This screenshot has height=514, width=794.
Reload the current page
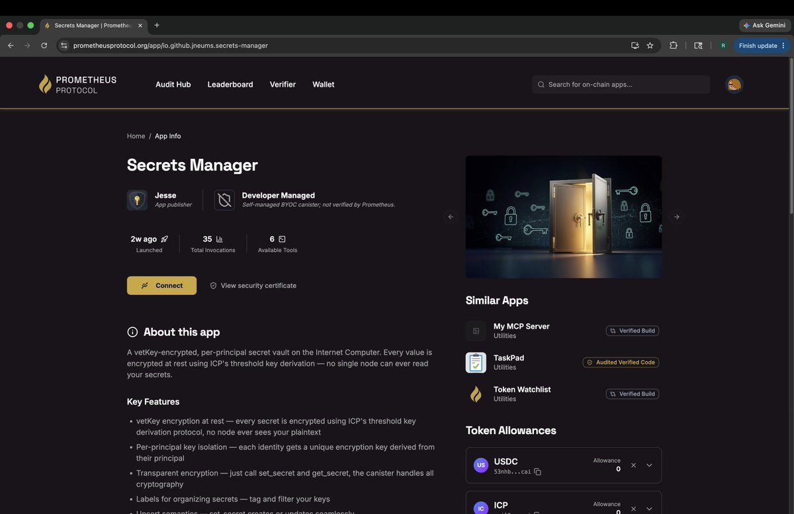pos(44,46)
